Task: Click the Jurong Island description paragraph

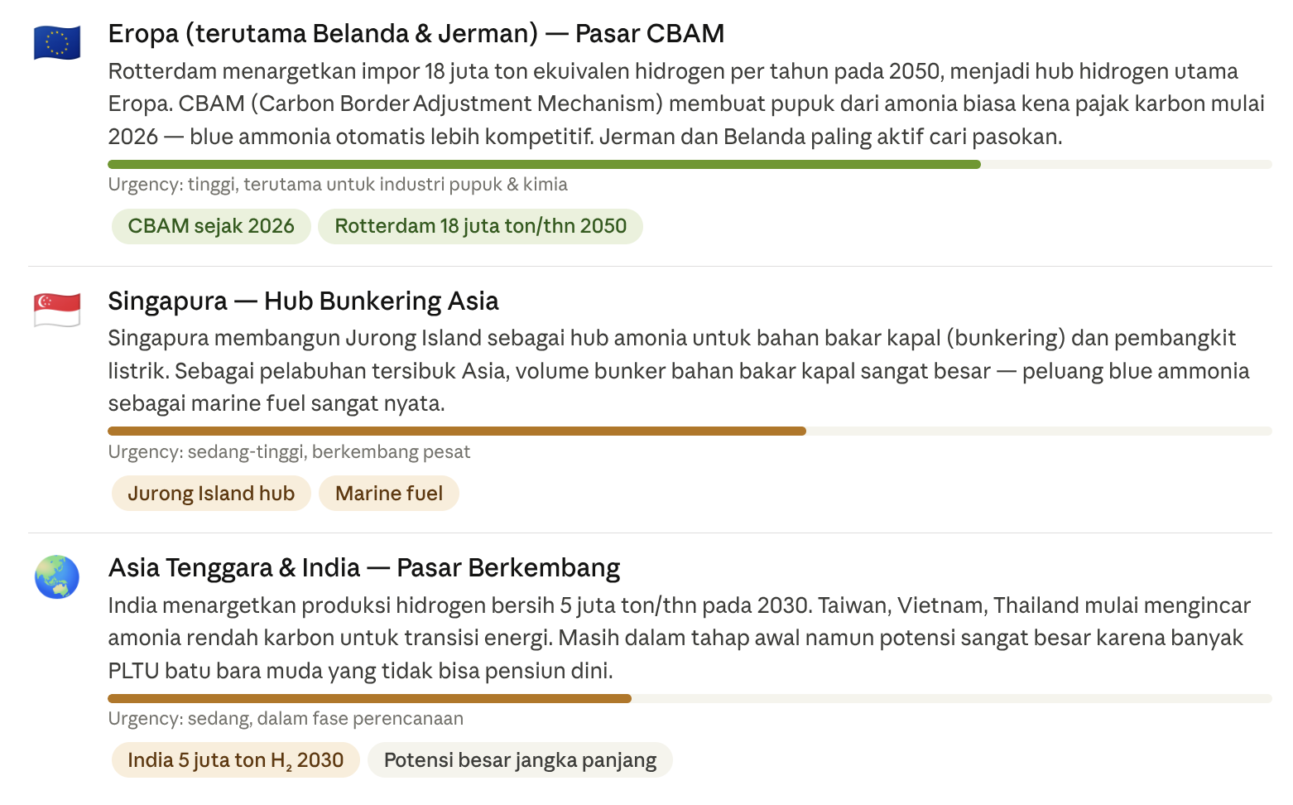Action: click(x=679, y=371)
